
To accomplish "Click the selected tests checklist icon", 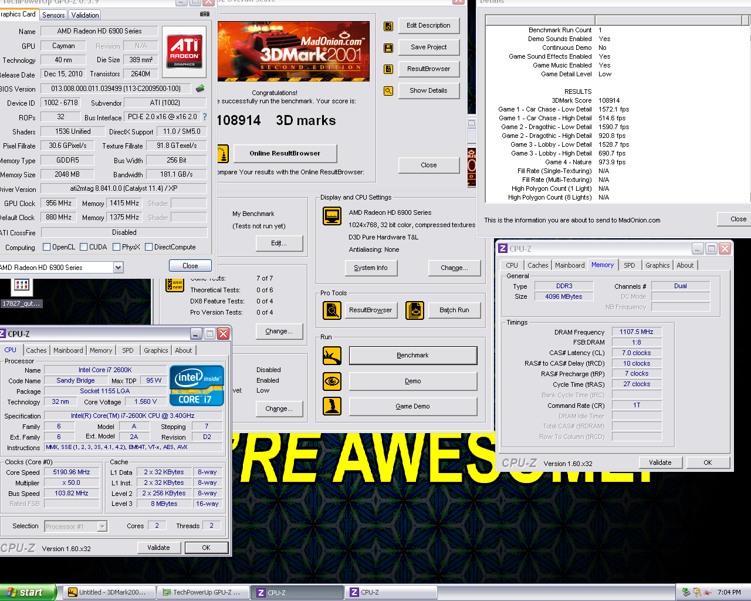I will (x=175, y=285).
